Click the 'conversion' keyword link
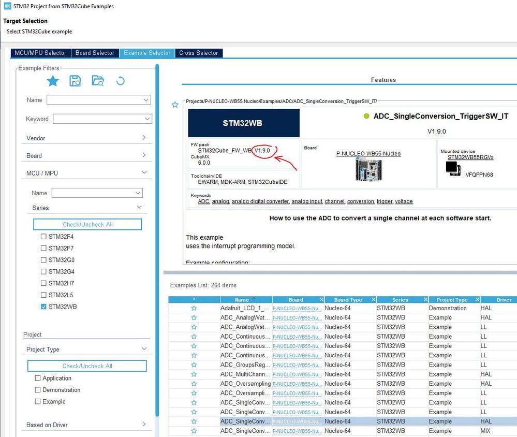This screenshot has width=517, height=437. tap(361, 201)
